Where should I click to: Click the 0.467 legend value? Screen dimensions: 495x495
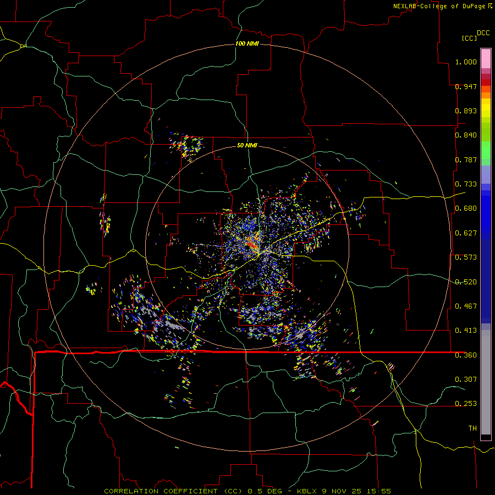point(466,306)
